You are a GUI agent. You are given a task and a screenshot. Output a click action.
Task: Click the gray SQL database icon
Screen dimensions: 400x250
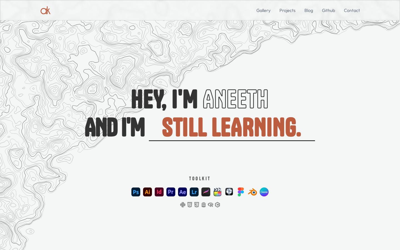coord(204,205)
